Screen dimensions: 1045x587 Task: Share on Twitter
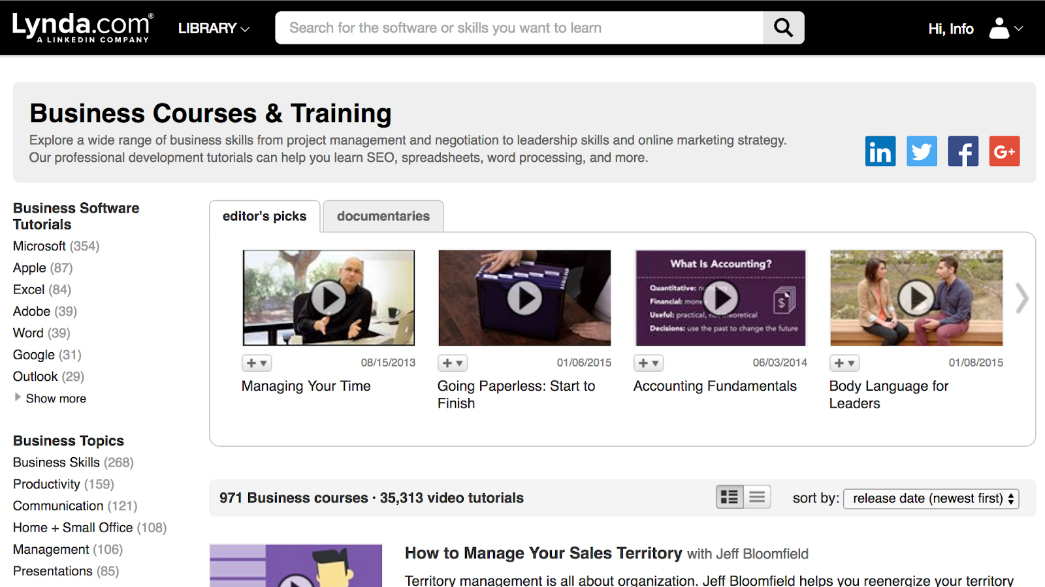(x=922, y=151)
